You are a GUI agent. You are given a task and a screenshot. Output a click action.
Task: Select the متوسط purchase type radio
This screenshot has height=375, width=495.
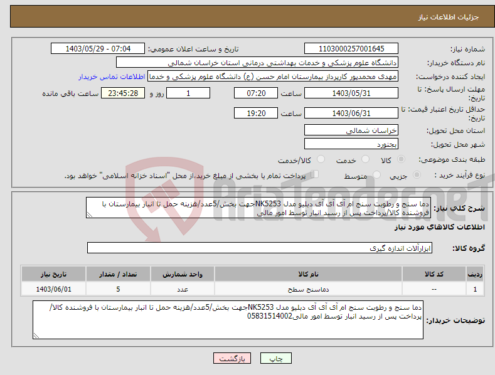point(376,175)
